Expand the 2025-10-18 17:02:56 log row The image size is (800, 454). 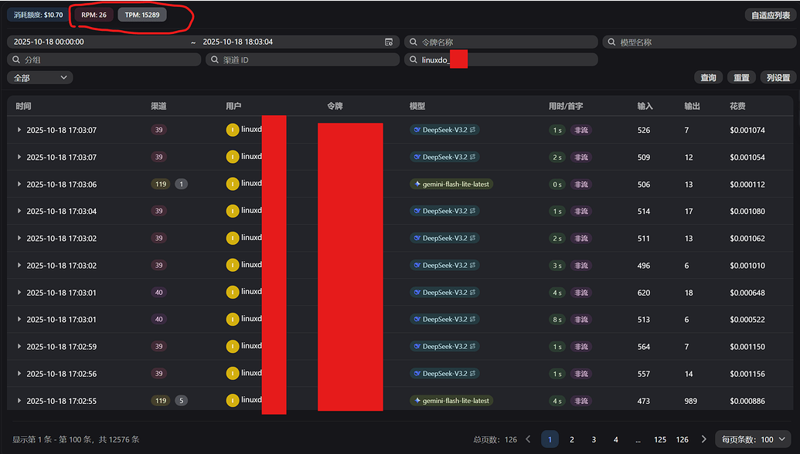[x=19, y=374]
